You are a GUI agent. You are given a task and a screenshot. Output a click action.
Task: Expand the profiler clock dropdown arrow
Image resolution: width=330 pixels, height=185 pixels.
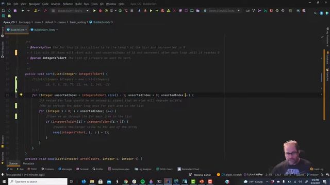pyautogui.click(x=115, y=11)
